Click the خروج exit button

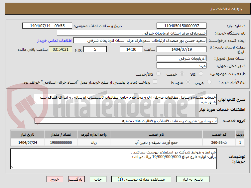pos(55,179)
